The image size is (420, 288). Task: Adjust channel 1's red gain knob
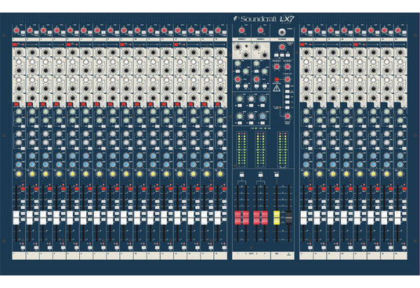point(16,31)
